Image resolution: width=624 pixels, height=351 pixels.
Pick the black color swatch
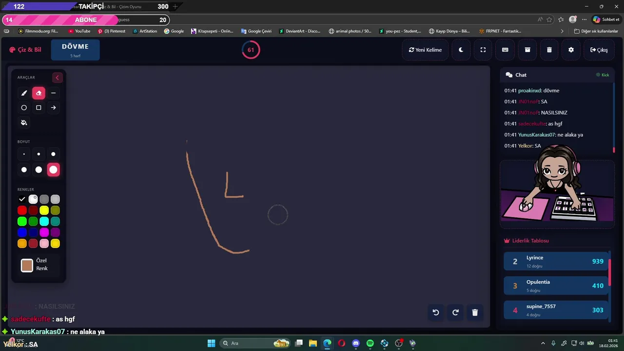[x=22, y=199]
